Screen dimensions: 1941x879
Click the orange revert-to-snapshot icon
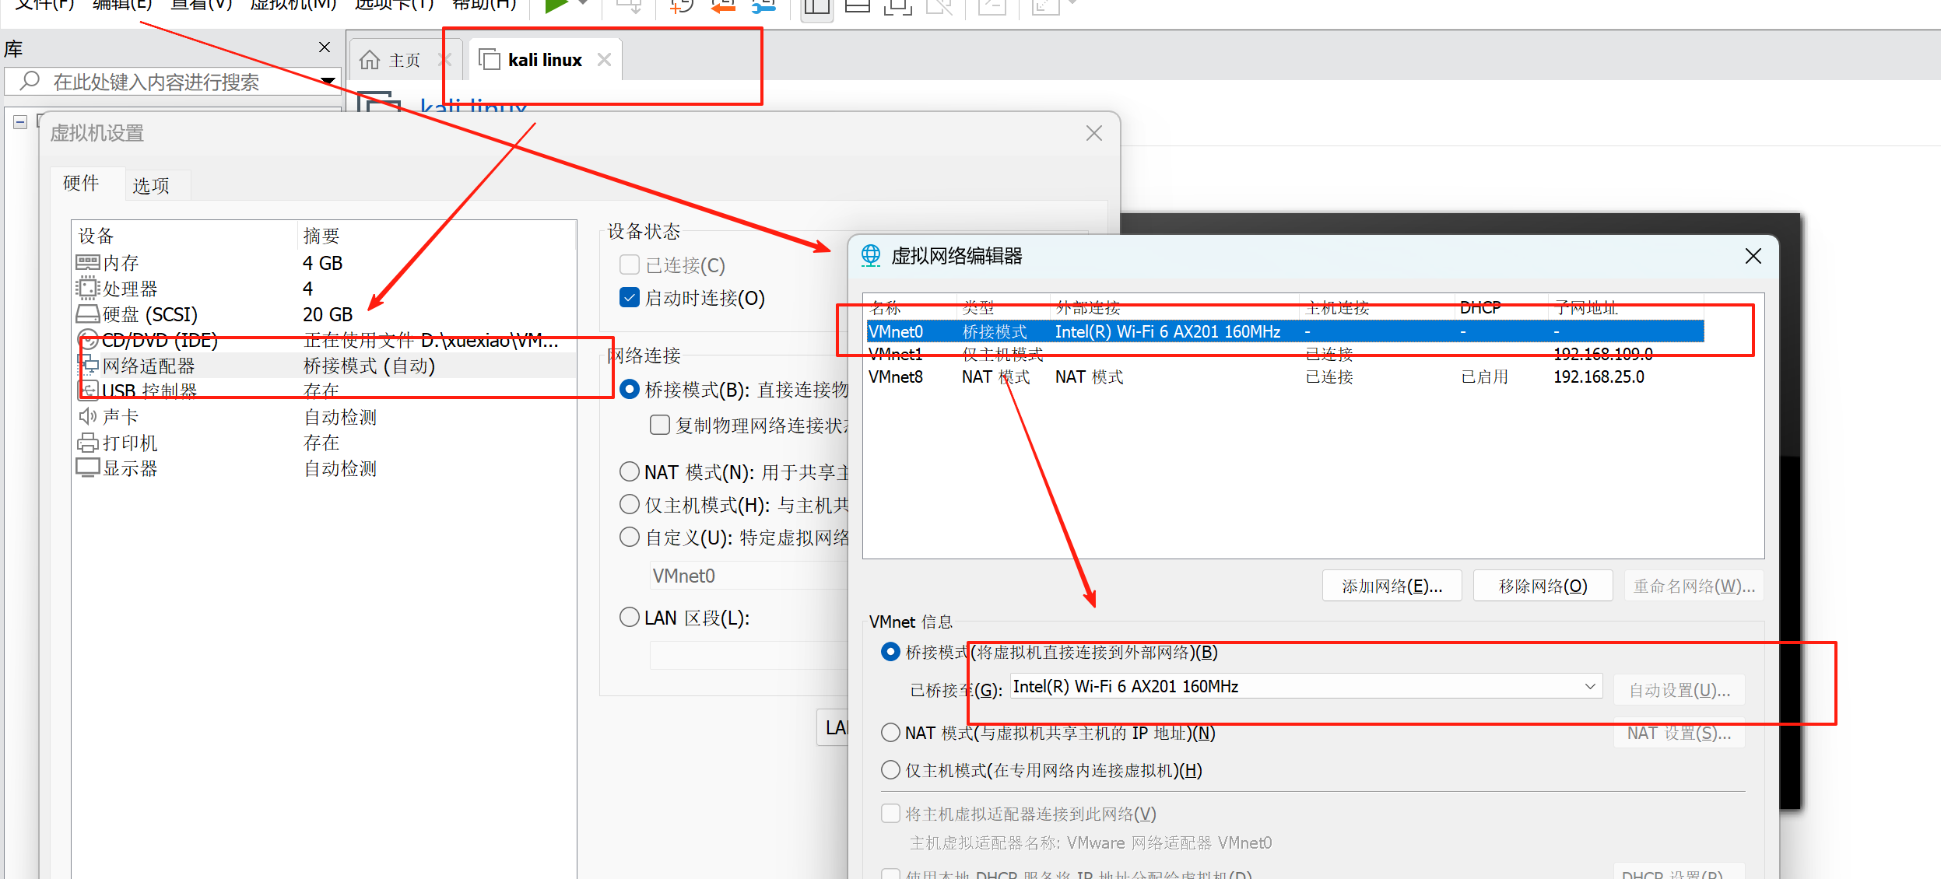(x=723, y=6)
